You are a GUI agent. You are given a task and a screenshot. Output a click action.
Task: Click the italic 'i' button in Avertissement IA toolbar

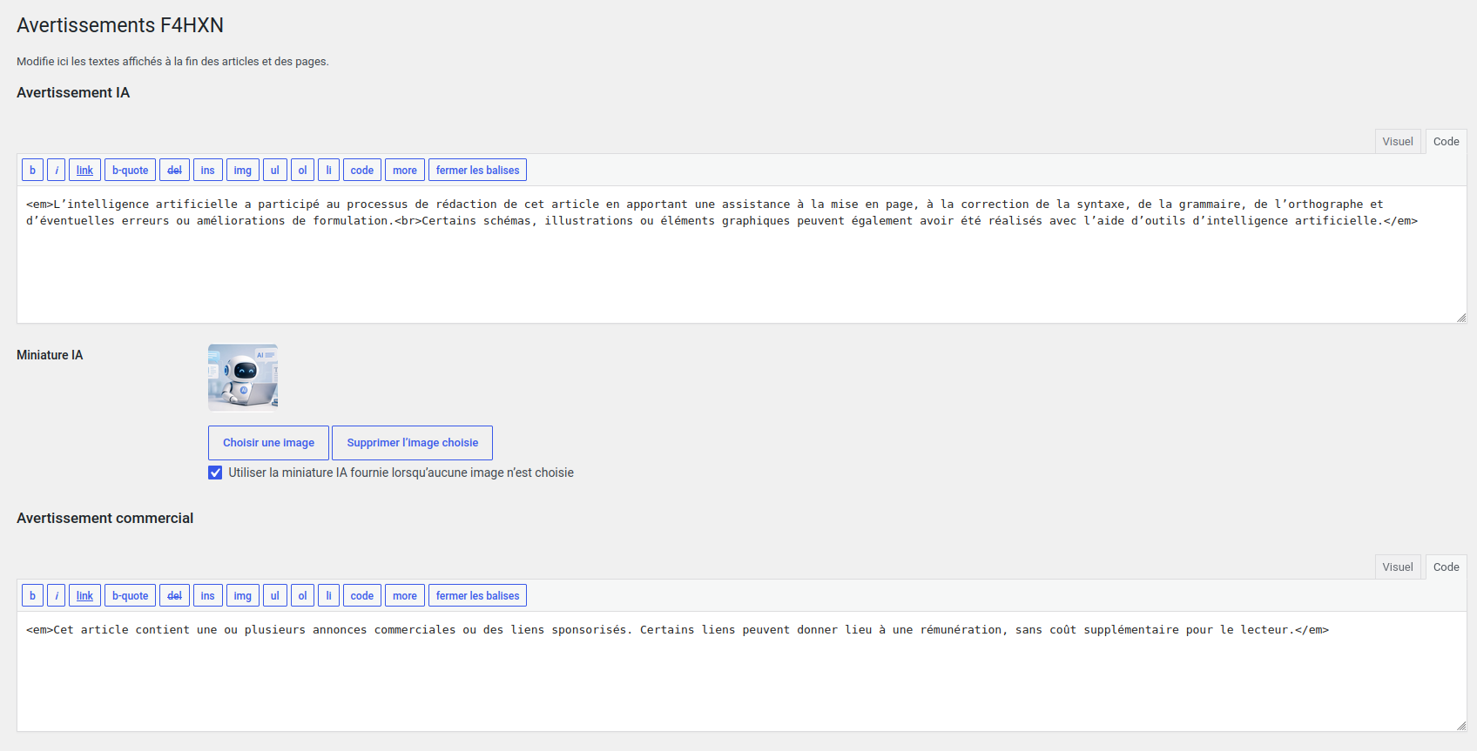pos(56,170)
